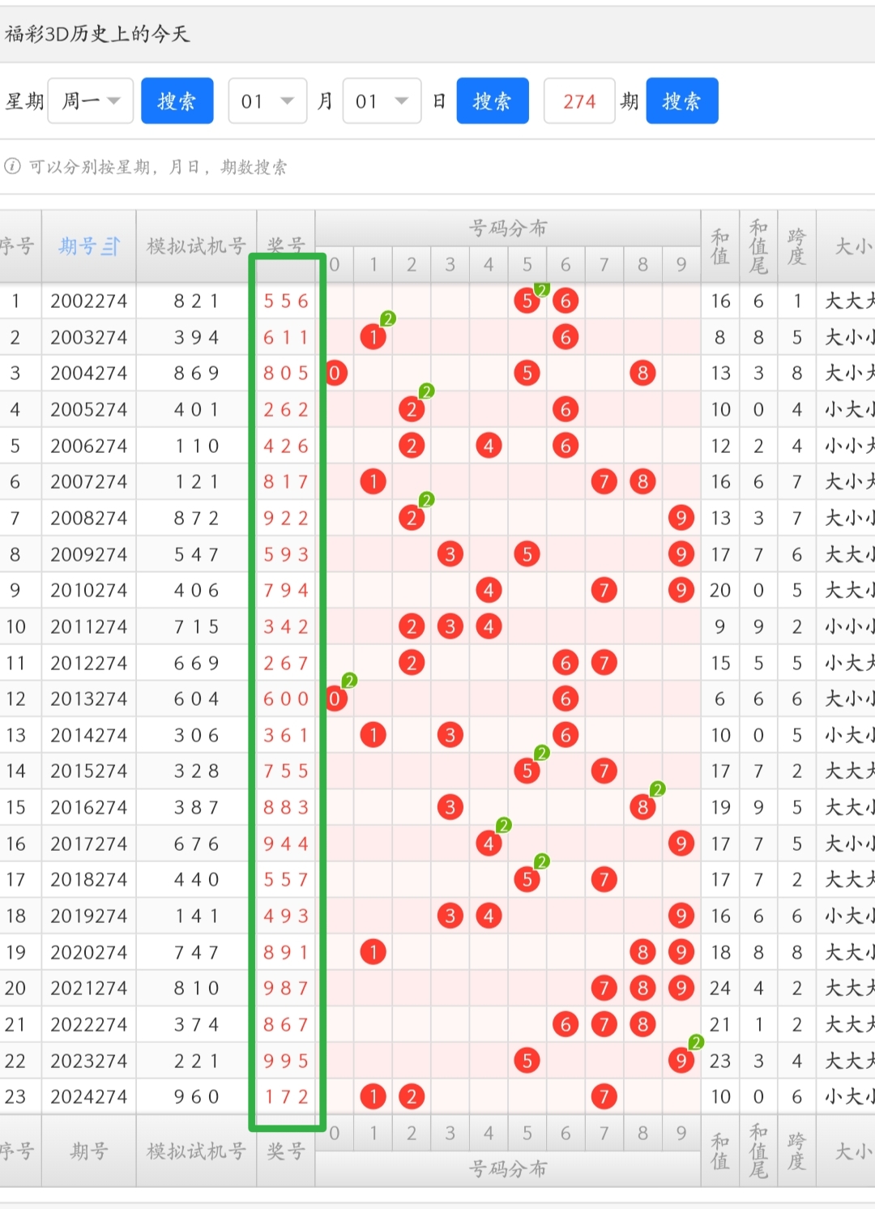Click prize number 1 7 2
Screen dimensions: 875x1209
point(286,1096)
